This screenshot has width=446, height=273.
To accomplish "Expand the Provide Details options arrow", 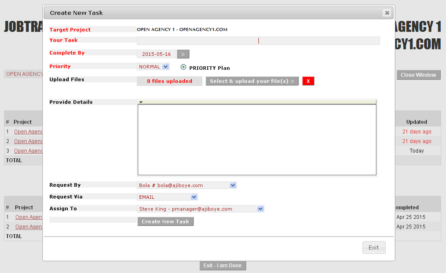I will click(x=141, y=102).
